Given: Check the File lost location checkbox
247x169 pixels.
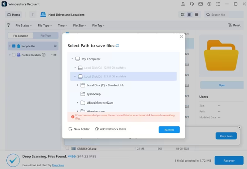Looking at the screenshot, I should coord(14,55).
